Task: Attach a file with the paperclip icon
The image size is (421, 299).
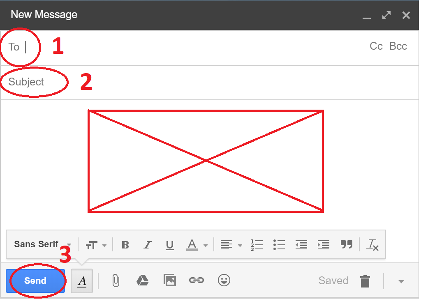Action: coord(116,281)
